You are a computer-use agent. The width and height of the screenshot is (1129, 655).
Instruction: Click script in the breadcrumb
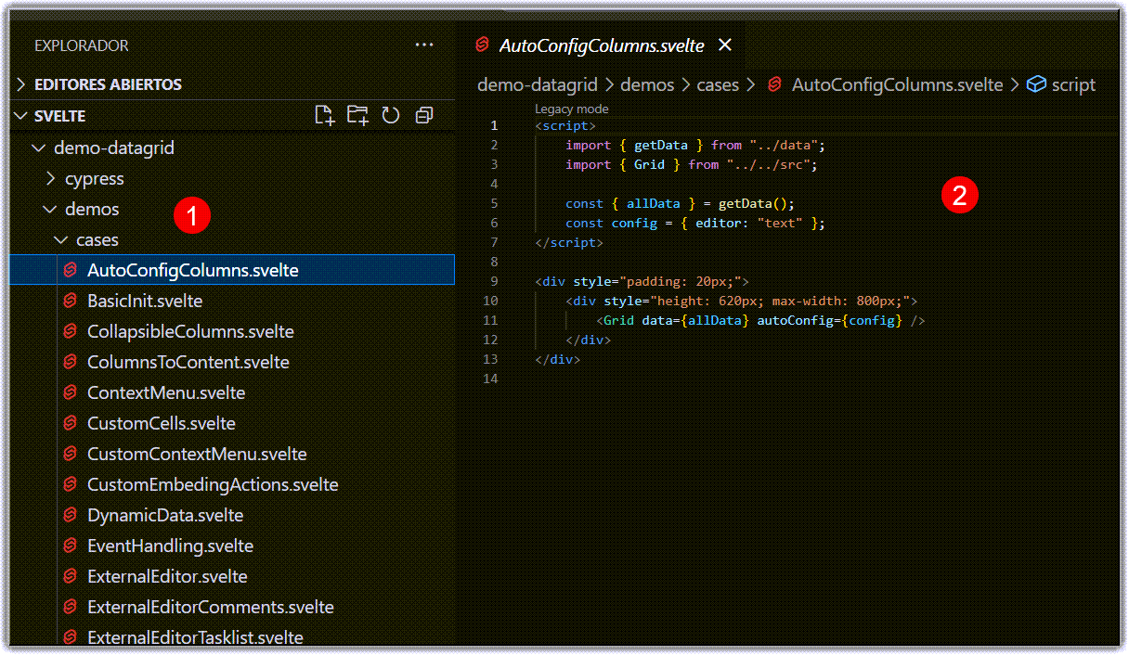pyautogui.click(x=1073, y=84)
